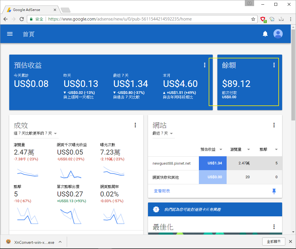Click the copy-pages extension icon
Image resolution: width=296 pixels, height=249 pixels.
[272, 19]
